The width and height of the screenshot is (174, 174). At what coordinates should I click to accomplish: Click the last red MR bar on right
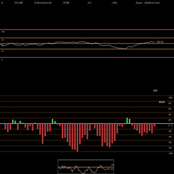pyautogui.click(x=155, y=125)
